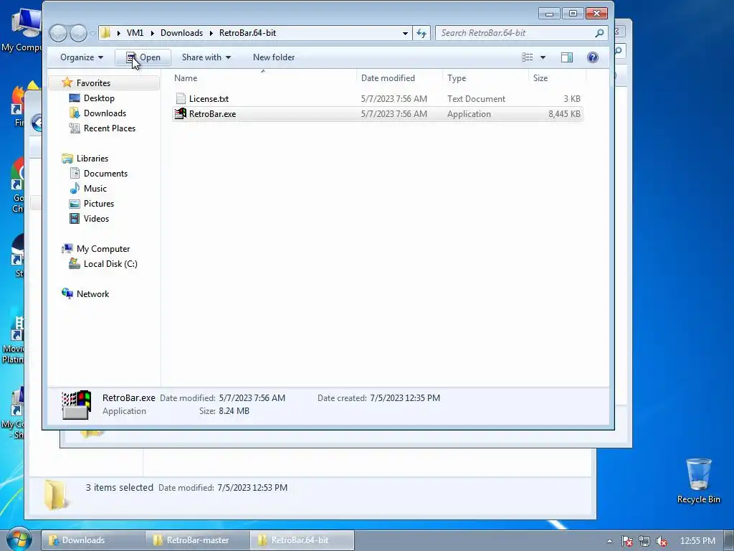Click the Music note icon
The height and width of the screenshot is (551, 734).
(75, 189)
